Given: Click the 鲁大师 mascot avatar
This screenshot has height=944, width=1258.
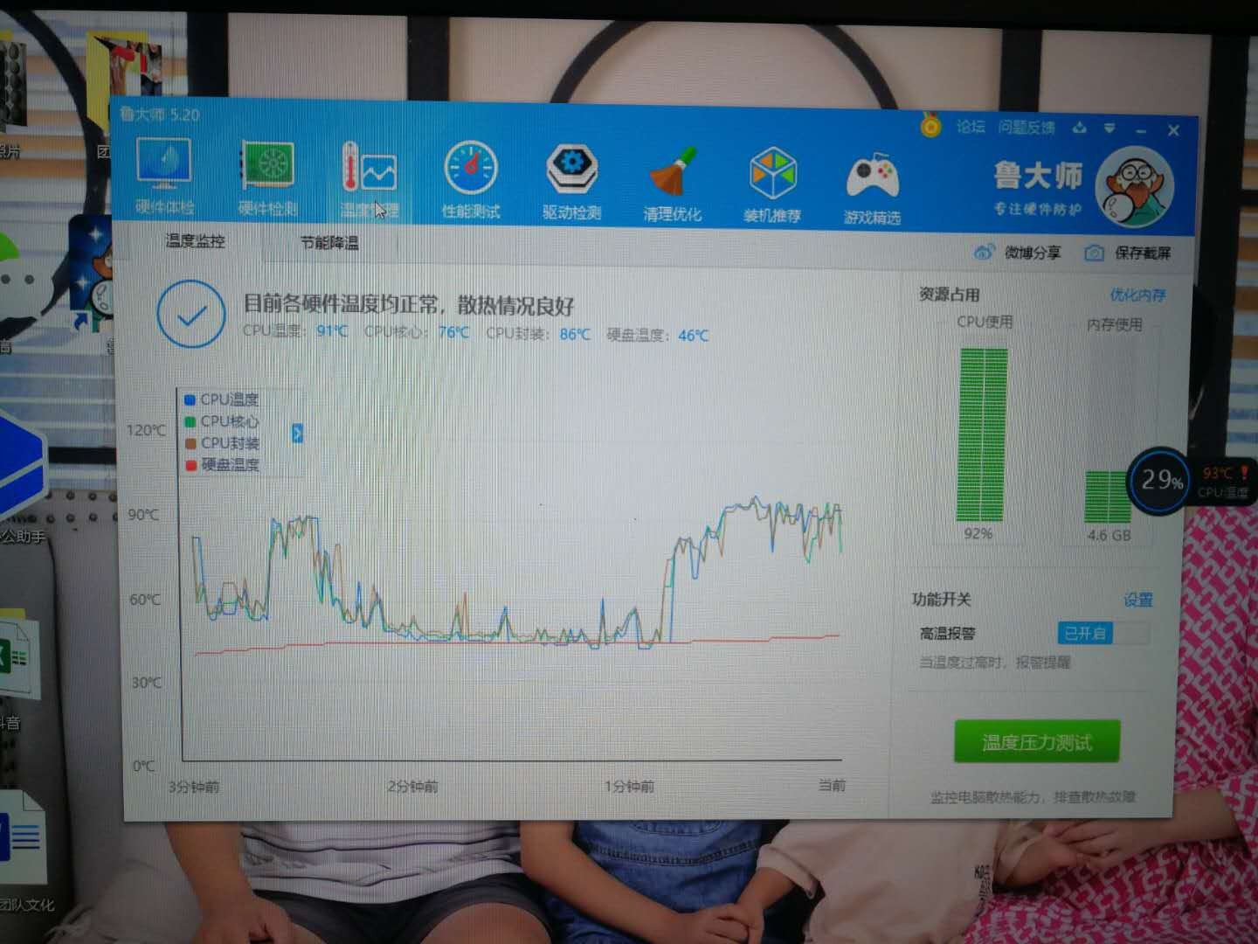Looking at the screenshot, I should (1134, 186).
